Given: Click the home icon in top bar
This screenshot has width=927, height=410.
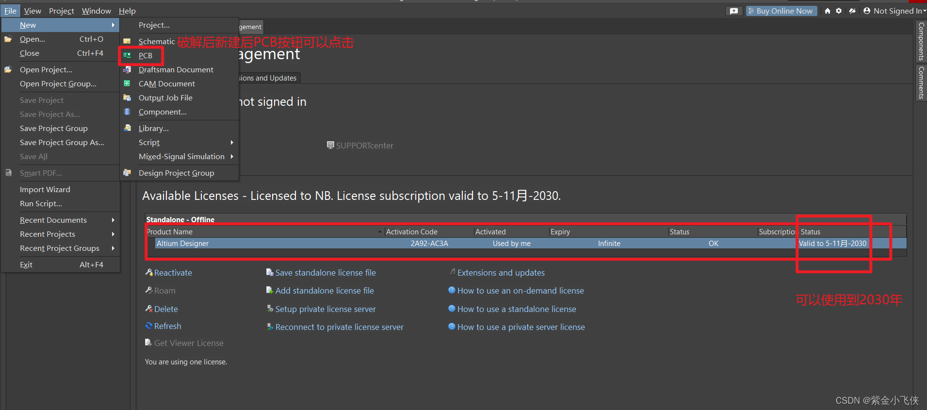Looking at the screenshot, I should click(827, 11).
